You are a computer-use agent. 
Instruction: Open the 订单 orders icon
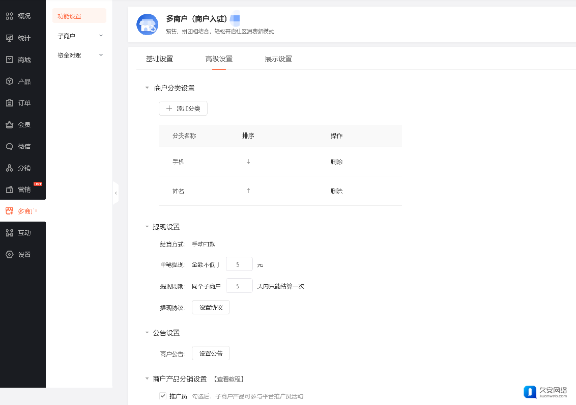[x=10, y=103]
